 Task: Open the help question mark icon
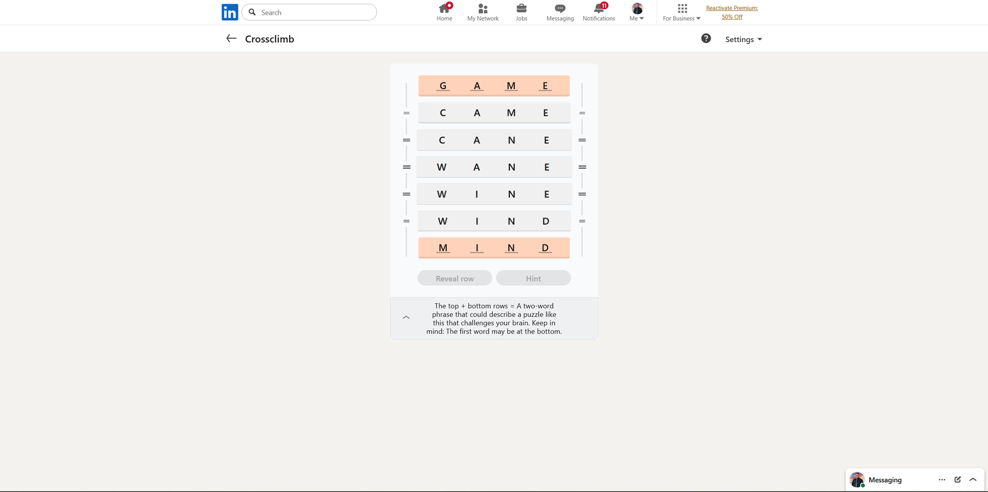pos(706,38)
